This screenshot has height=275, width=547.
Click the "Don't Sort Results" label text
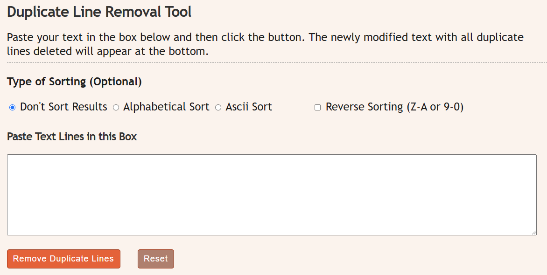(63, 107)
